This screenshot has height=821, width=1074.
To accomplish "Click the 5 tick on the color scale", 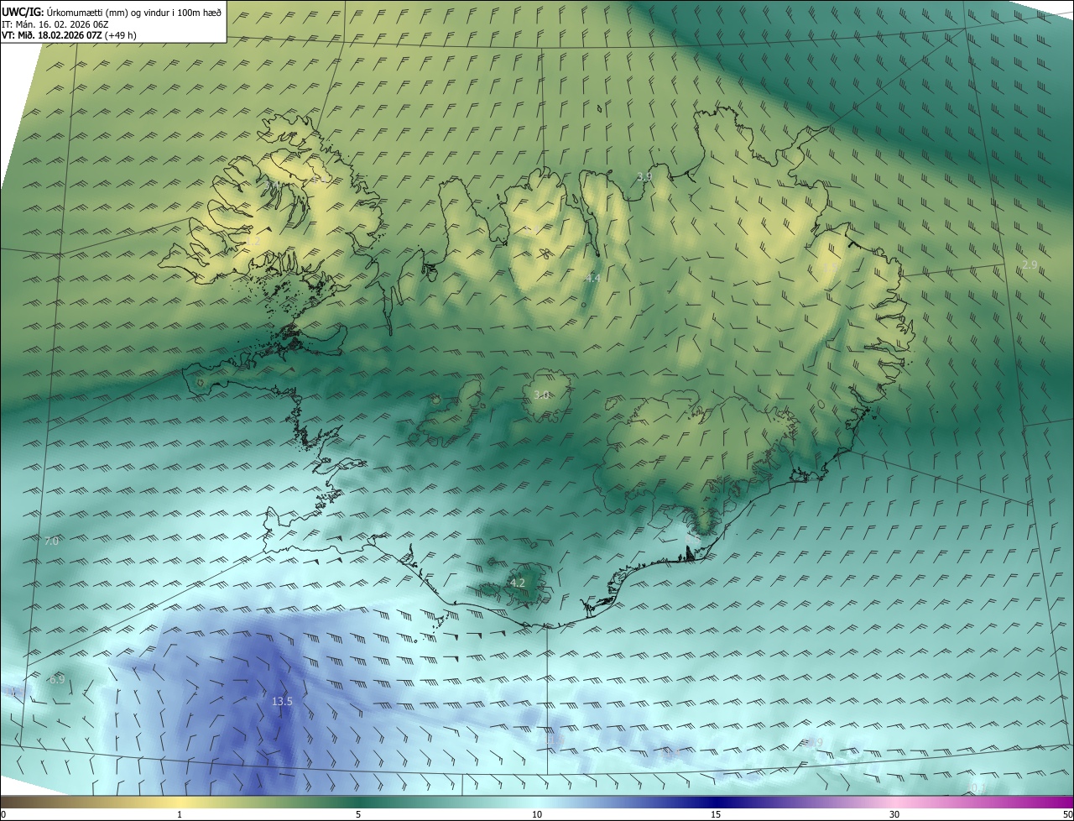I will click(x=358, y=814).
